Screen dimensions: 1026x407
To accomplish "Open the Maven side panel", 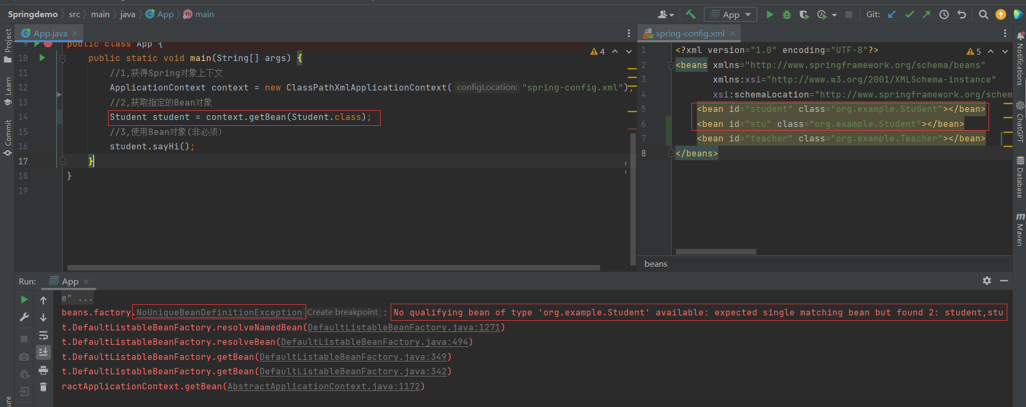I will [x=1020, y=229].
